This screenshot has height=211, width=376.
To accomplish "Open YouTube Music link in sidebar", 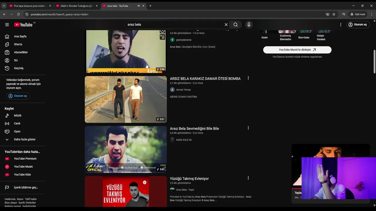I will (x=23, y=166).
